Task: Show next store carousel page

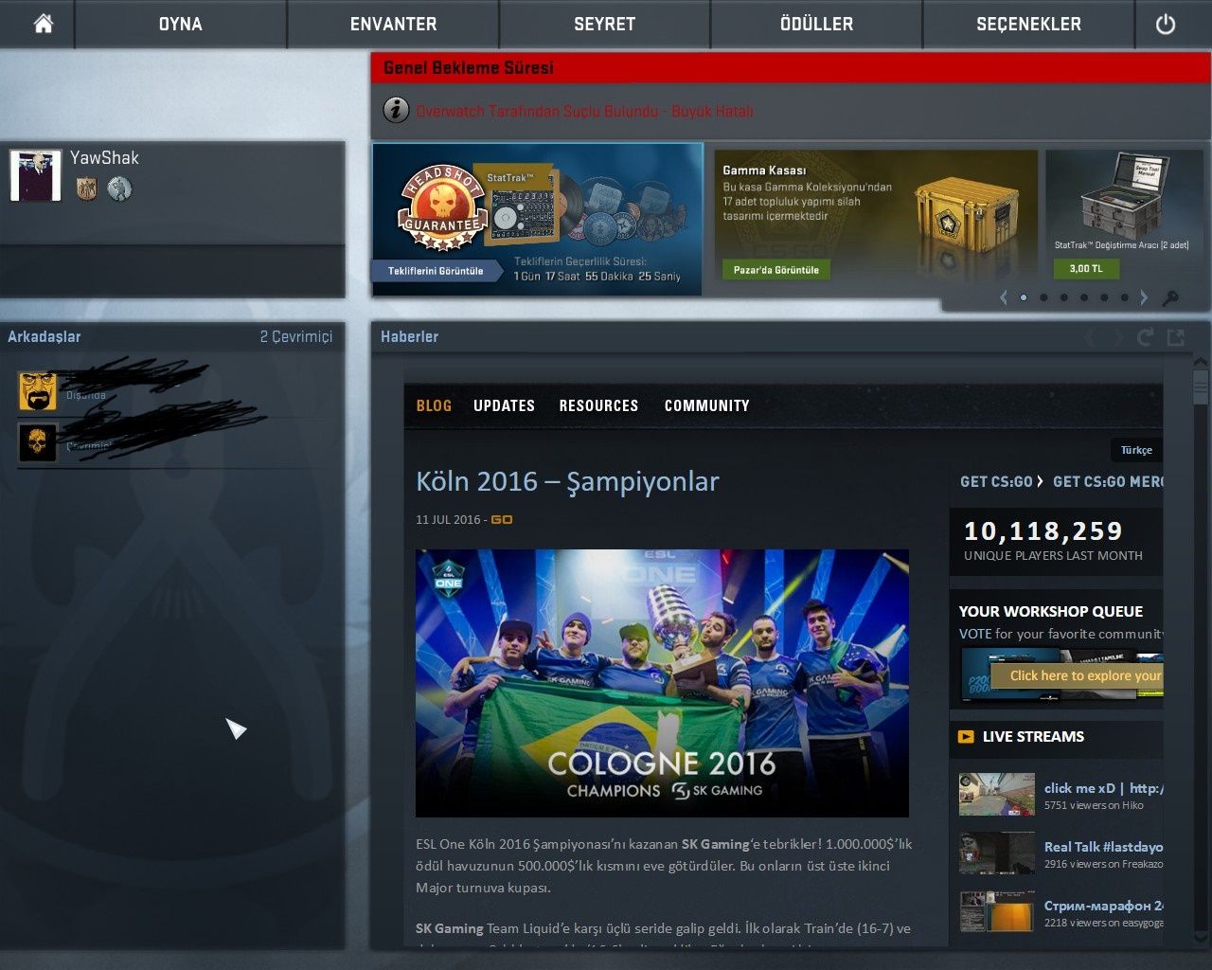Action: [1144, 297]
